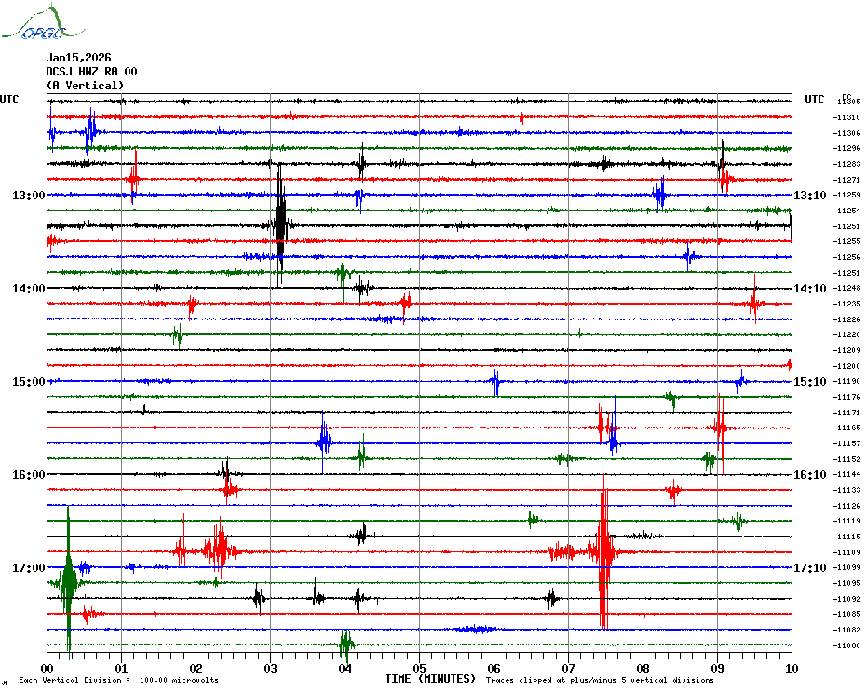Click the 17:10 end-time label
Viewport: 866px width, 693px height.
[810, 567]
